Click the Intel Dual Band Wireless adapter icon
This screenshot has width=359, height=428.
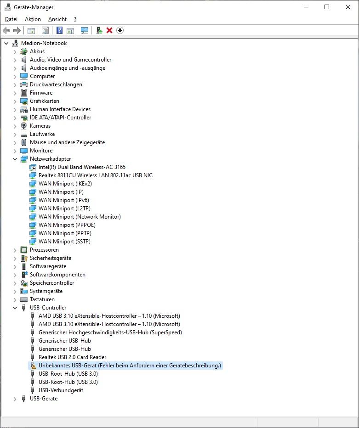pos(33,167)
